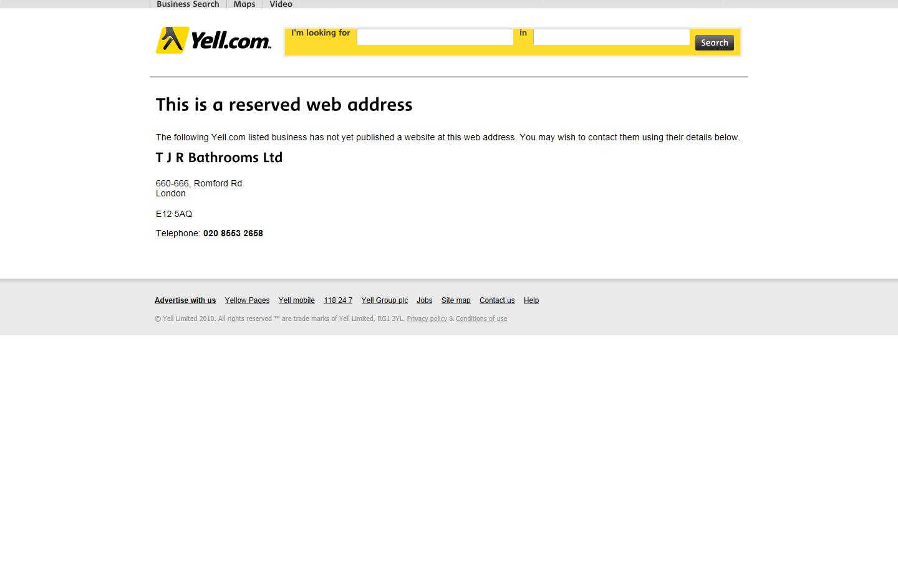
Task: Open the Business Search tab
Action: tap(188, 4)
